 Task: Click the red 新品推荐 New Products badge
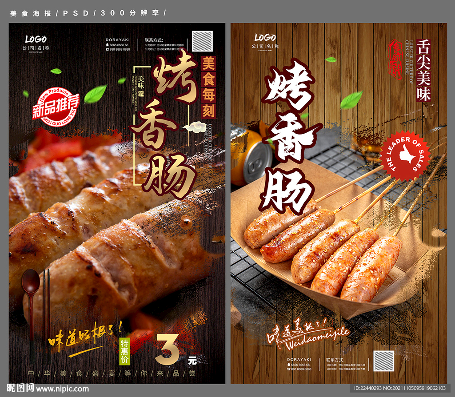tap(56, 107)
